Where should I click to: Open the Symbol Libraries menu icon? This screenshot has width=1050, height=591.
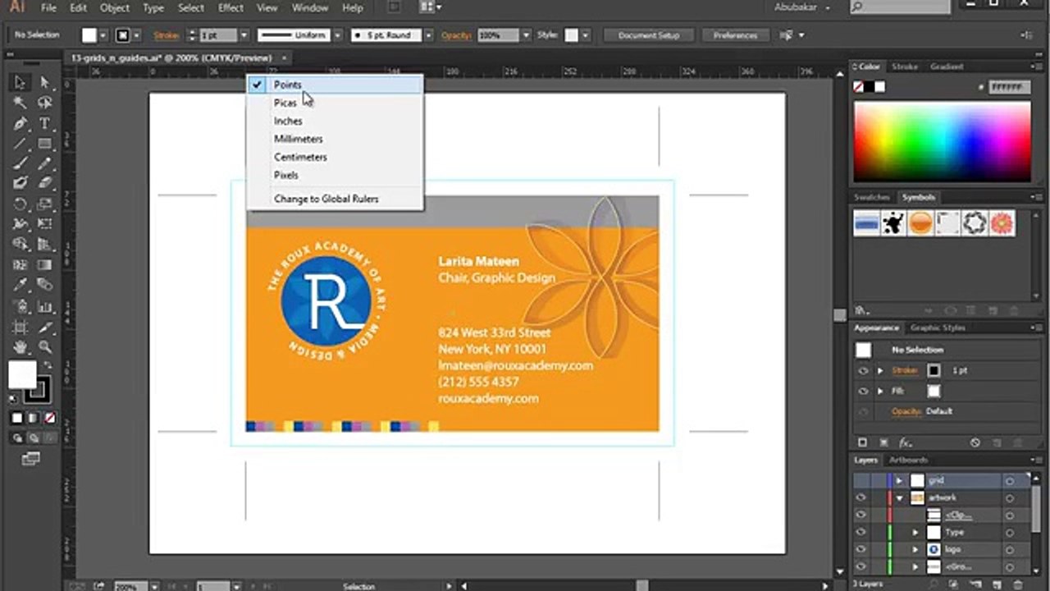coord(862,311)
